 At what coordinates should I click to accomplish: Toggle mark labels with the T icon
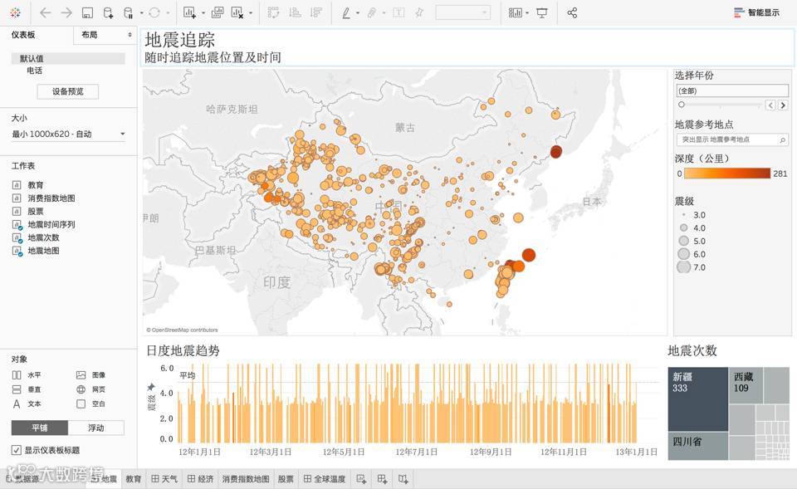[399, 12]
